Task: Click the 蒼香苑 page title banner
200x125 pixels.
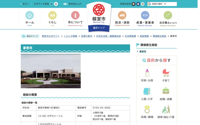Action: (x=75, y=48)
